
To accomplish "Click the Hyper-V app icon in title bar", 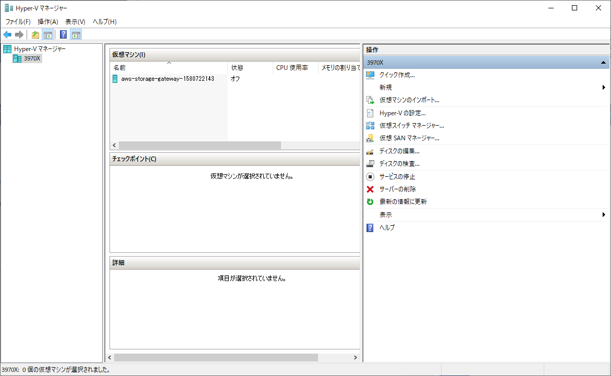I will tap(8, 8).
